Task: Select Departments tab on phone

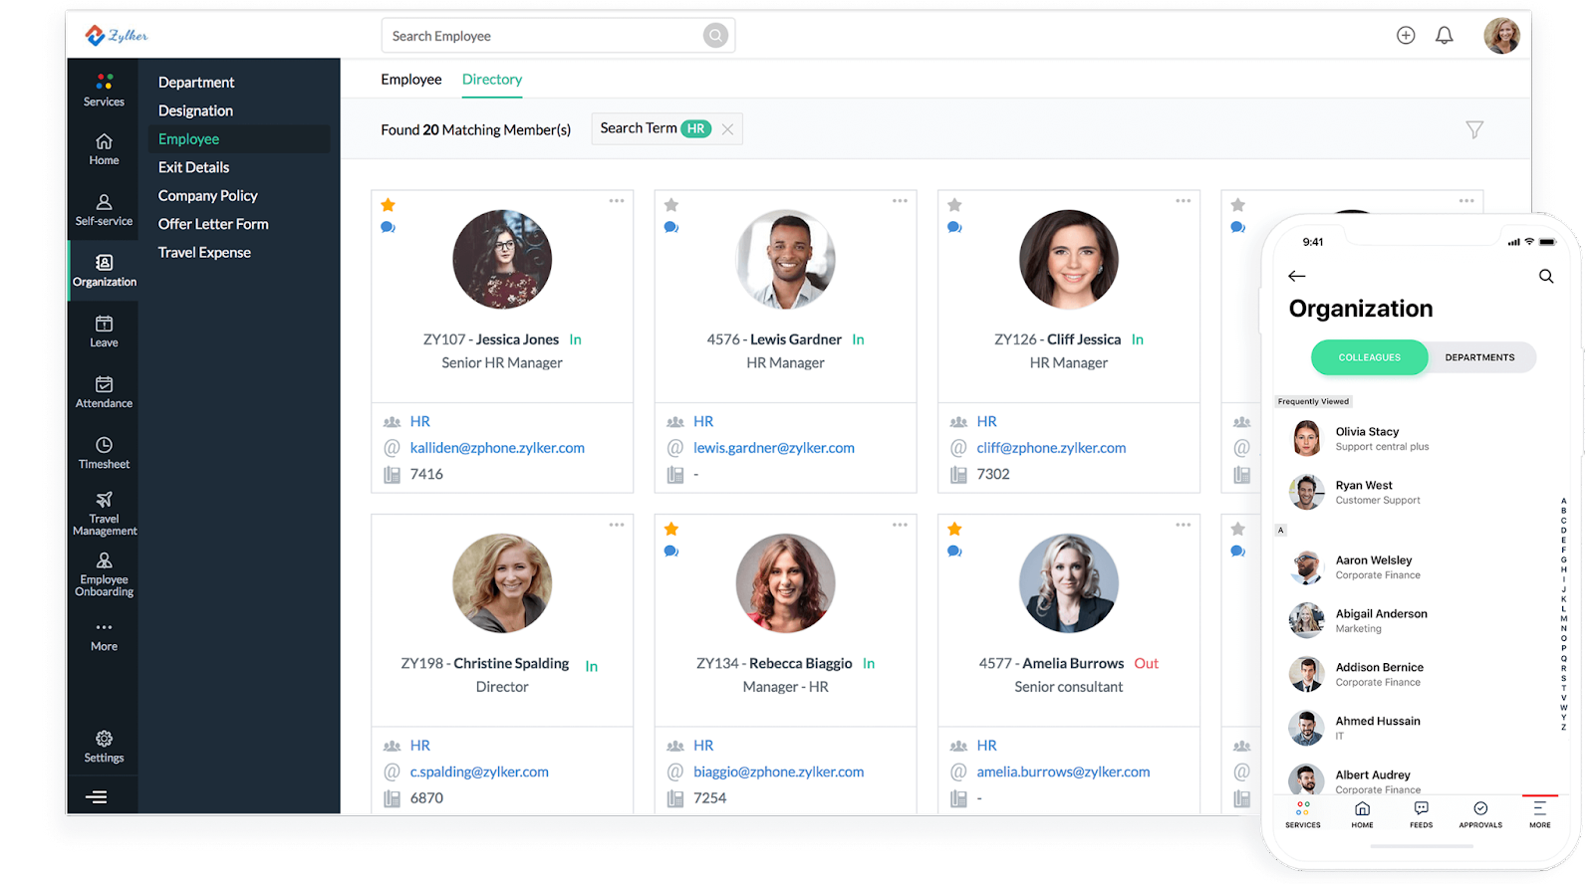Action: click(x=1480, y=357)
